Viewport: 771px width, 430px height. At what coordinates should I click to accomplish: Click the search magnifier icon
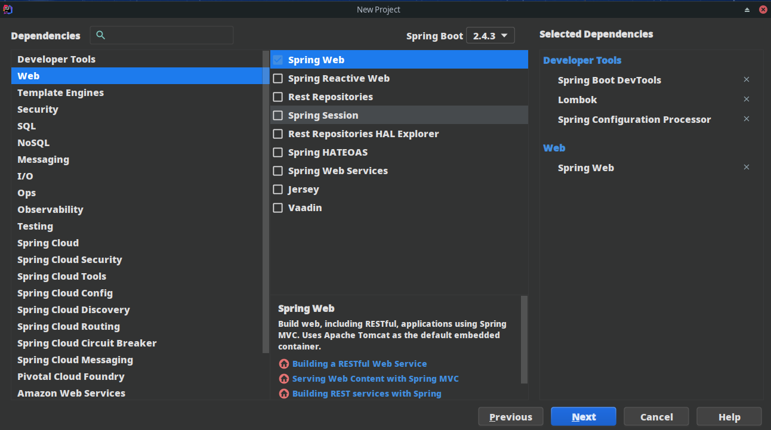point(100,35)
